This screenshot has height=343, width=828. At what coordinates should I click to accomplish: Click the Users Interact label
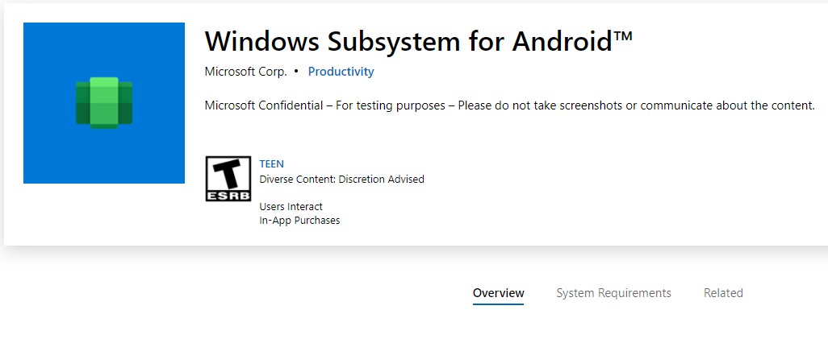pyautogui.click(x=291, y=207)
